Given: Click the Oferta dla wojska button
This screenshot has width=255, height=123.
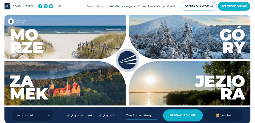Looking at the screenshot, I should (199, 6).
